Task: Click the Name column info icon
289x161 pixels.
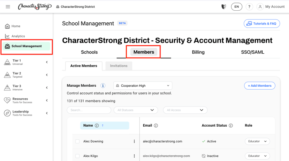Action: pos(97,126)
